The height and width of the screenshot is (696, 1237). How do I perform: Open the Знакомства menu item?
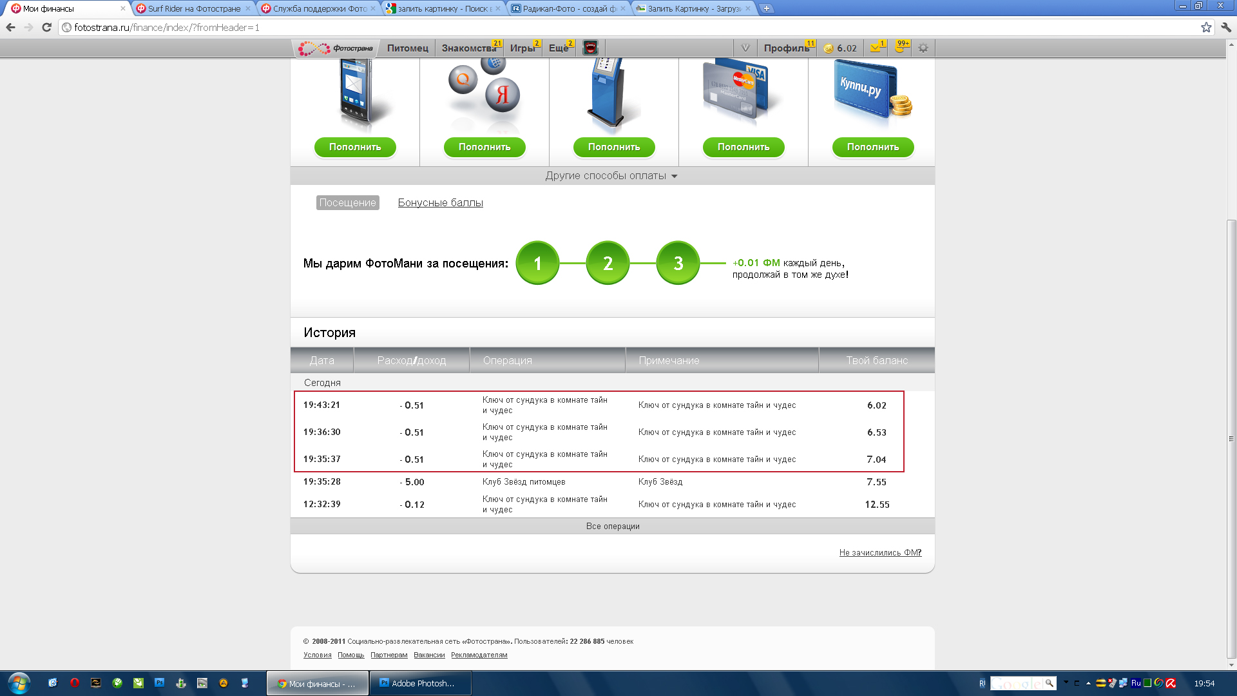tap(468, 48)
